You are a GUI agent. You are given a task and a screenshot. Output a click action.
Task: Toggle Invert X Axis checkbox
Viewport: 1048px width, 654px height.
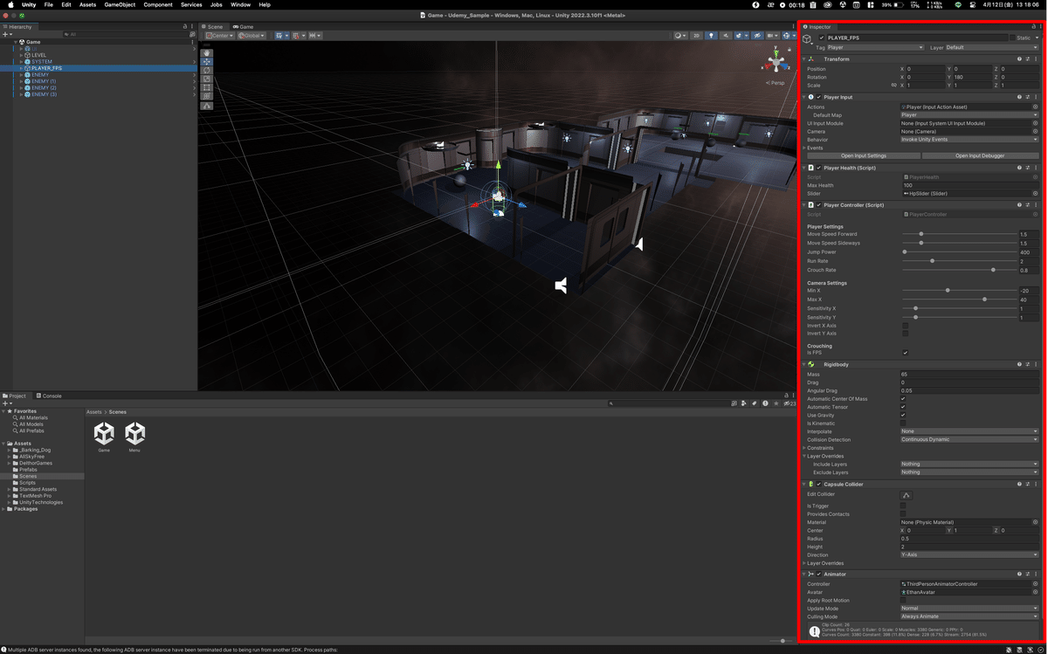pos(905,326)
